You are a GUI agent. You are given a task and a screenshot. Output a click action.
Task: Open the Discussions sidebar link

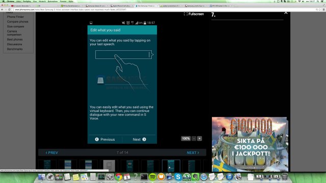click(x=14, y=44)
